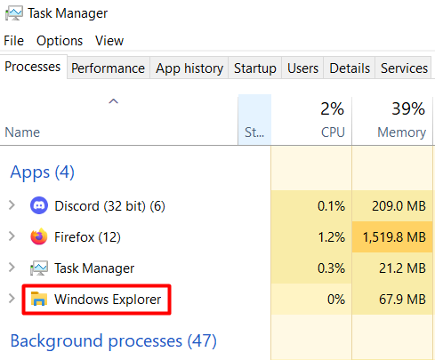Click Task Manager's 0.3% CPU value
The image size is (435, 360).
331,268
